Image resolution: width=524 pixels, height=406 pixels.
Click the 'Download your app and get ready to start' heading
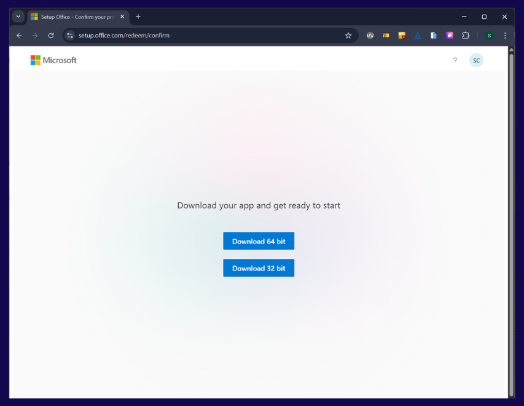pyautogui.click(x=259, y=205)
